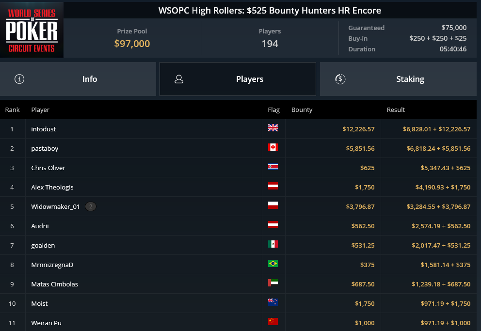This screenshot has height=331, width=481.
Task: Click the $97,000 prize pool value
Action: 132,44
